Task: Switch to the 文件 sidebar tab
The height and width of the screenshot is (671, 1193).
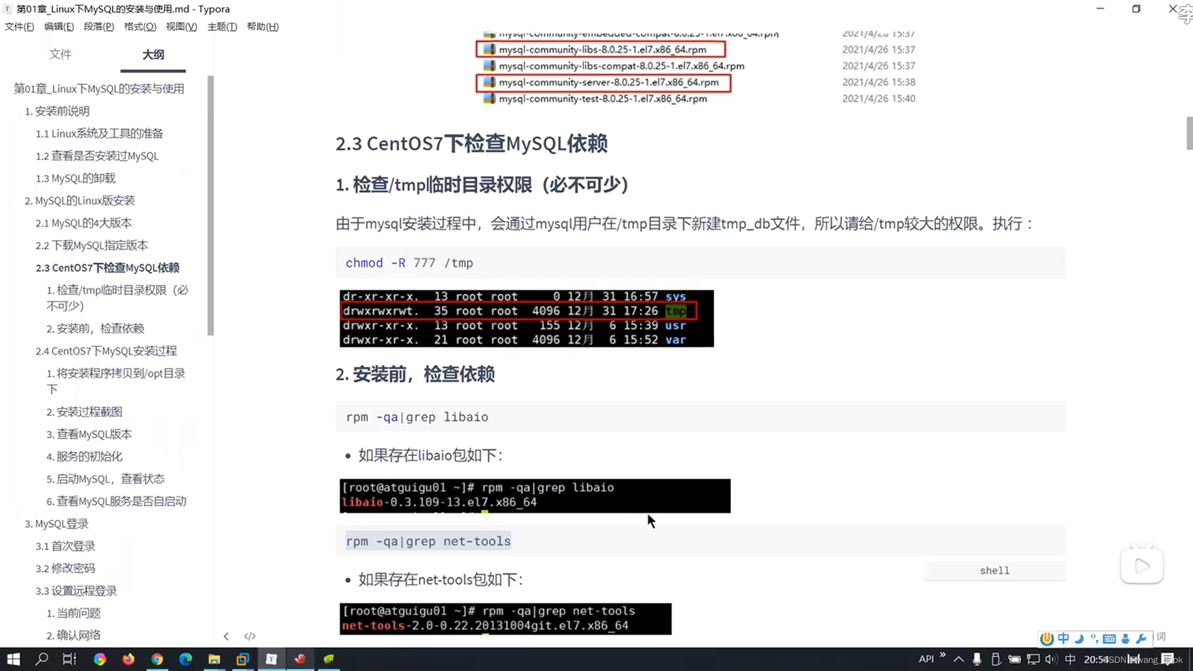Action: [60, 55]
